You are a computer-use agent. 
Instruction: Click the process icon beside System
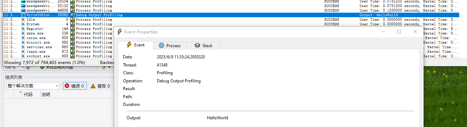coord(23,24)
